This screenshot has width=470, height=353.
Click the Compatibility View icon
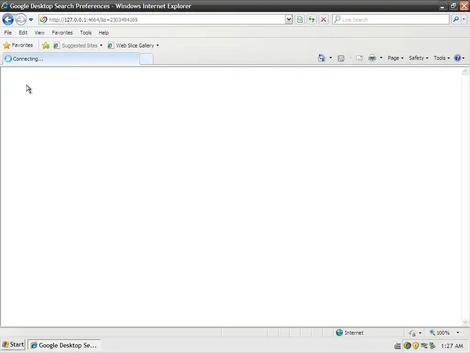tap(300, 19)
